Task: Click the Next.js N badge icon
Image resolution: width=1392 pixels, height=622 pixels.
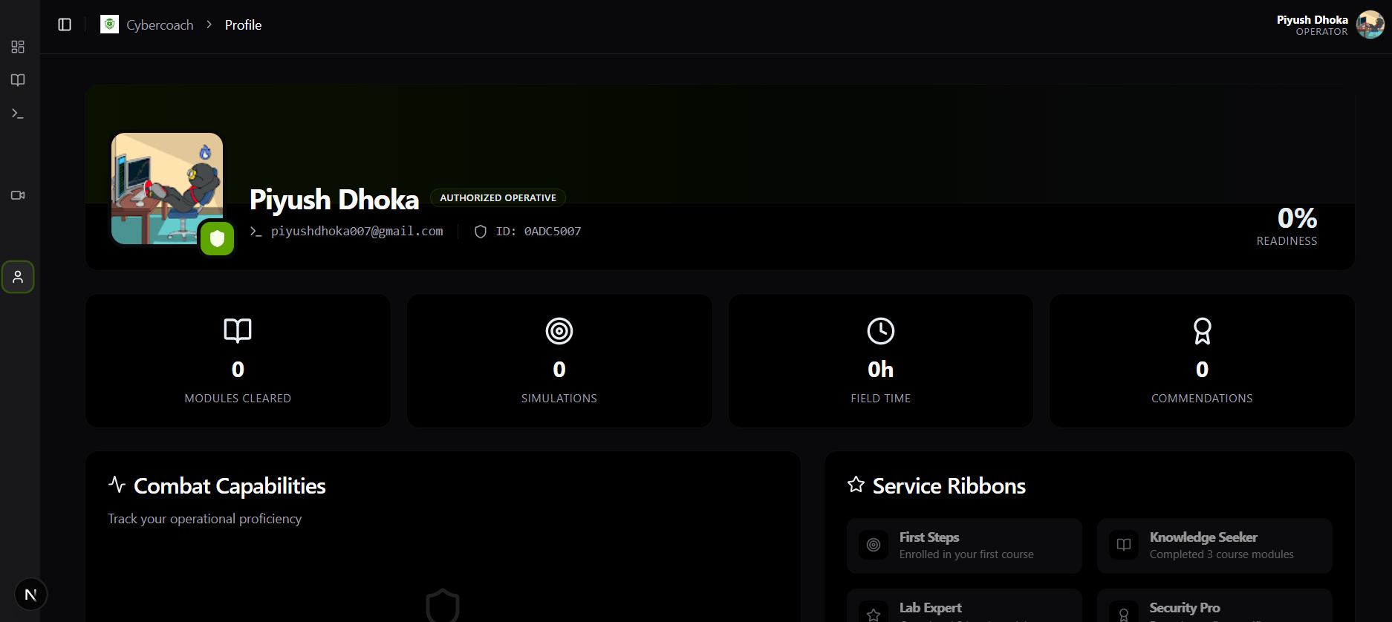Action: coord(30,595)
